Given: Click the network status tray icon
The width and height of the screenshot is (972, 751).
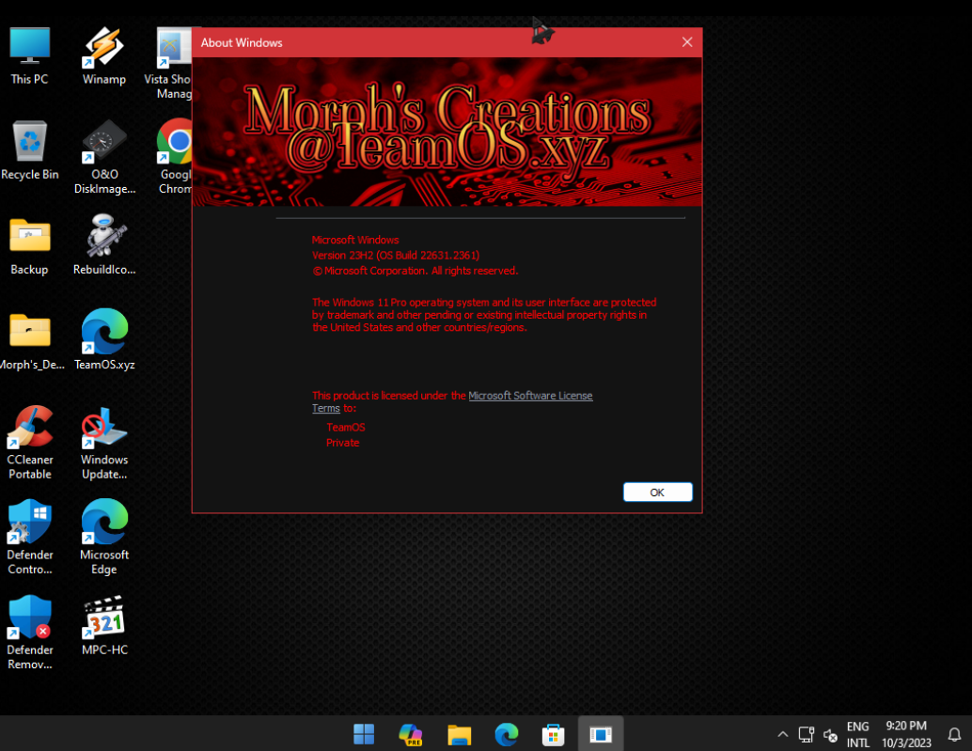Looking at the screenshot, I should [x=806, y=734].
